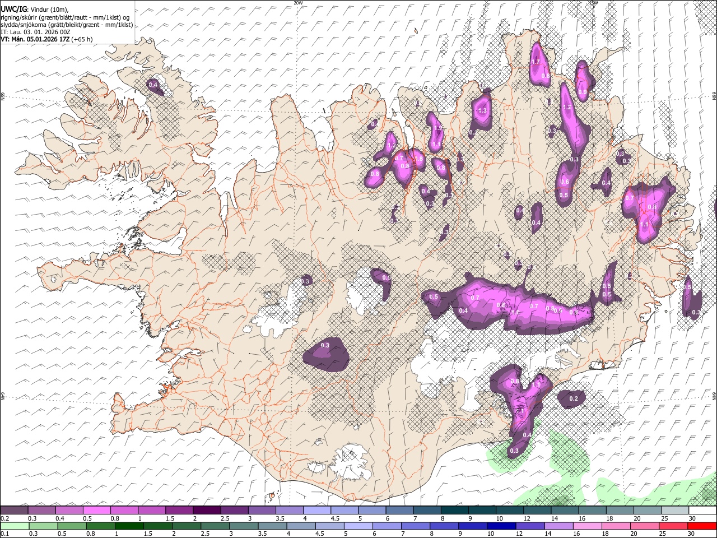Select the darkest green 1 swatch in rain legend
The image size is (717, 538).
coord(129,526)
